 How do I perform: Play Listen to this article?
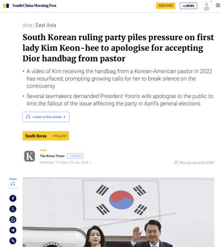click(46, 117)
